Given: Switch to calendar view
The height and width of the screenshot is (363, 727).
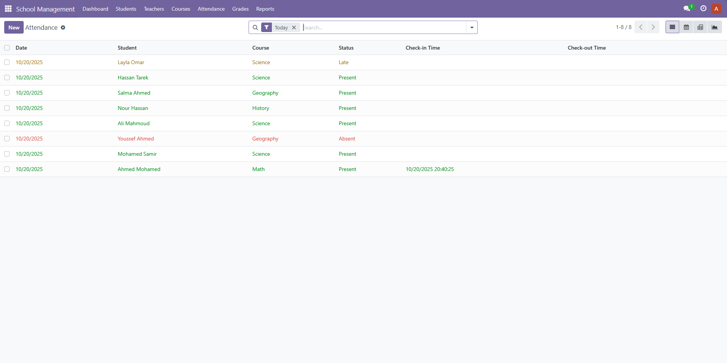Looking at the screenshot, I should coord(687,27).
